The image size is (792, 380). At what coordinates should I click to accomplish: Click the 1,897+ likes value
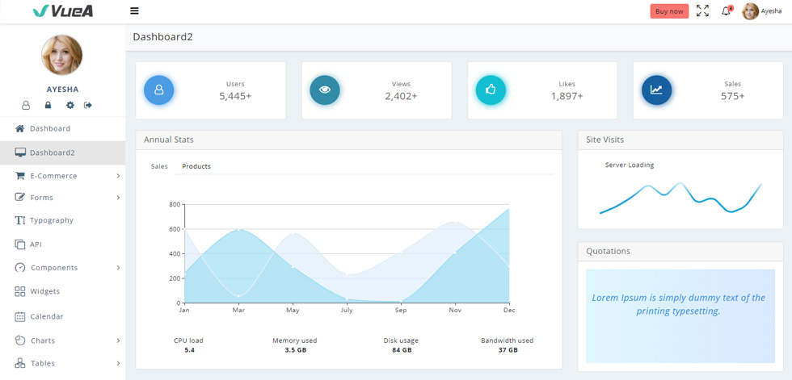point(567,96)
